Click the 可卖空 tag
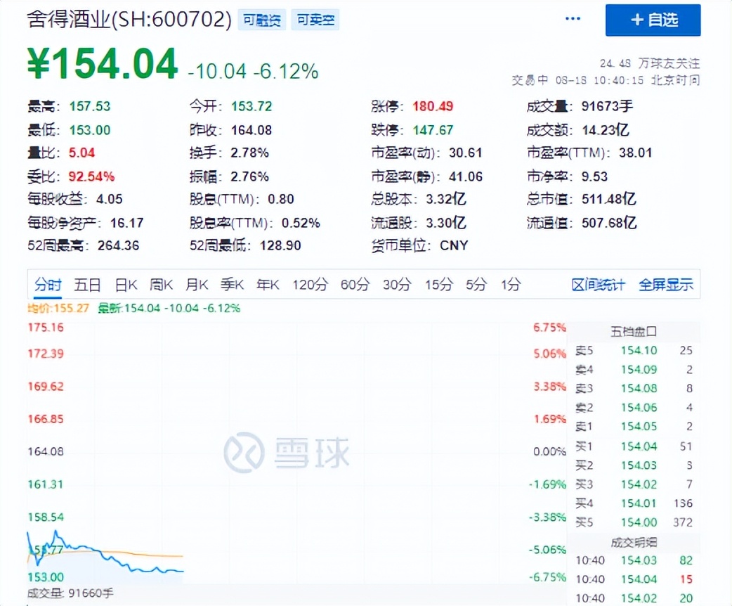 pyautogui.click(x=315, y=20)
